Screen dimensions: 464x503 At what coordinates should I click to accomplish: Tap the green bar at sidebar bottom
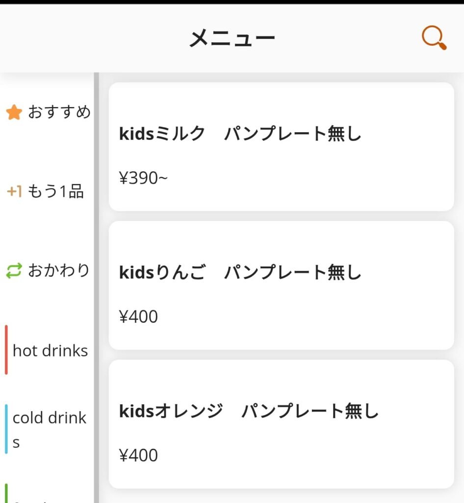(6, 494)
